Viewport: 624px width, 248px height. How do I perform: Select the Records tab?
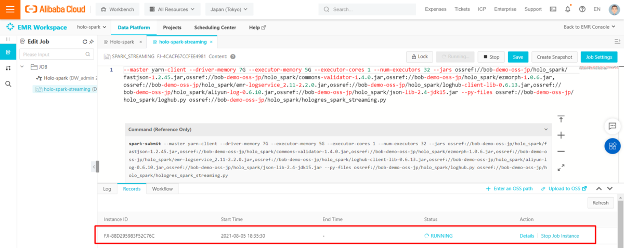click(132, 189)
